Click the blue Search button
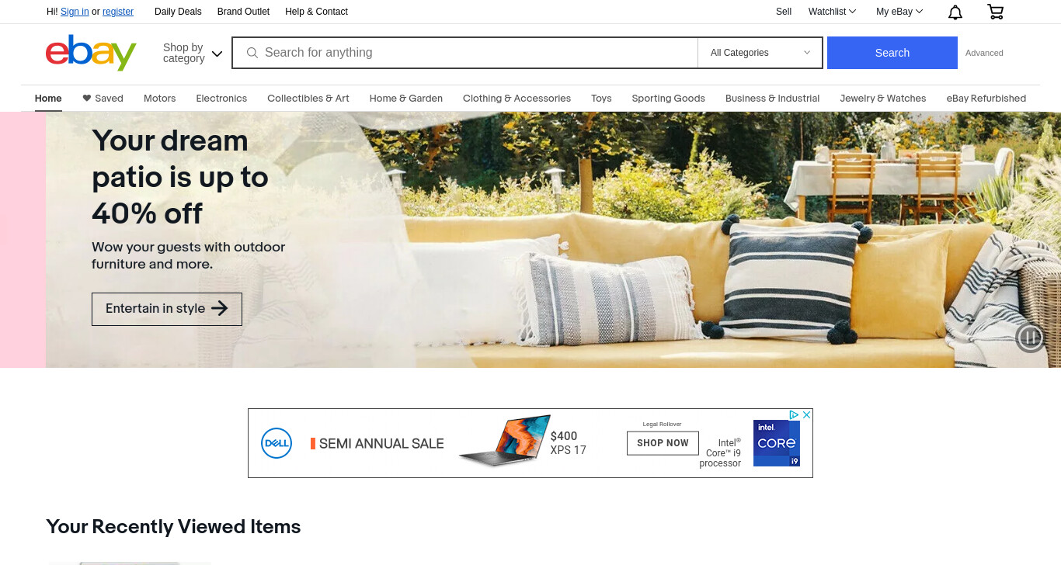The width and height of the screenshot is (1061, 565). click(892, 53)
